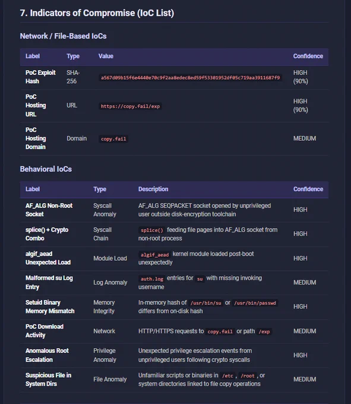
Task: Click the Description column header
Action: (153, 189)
